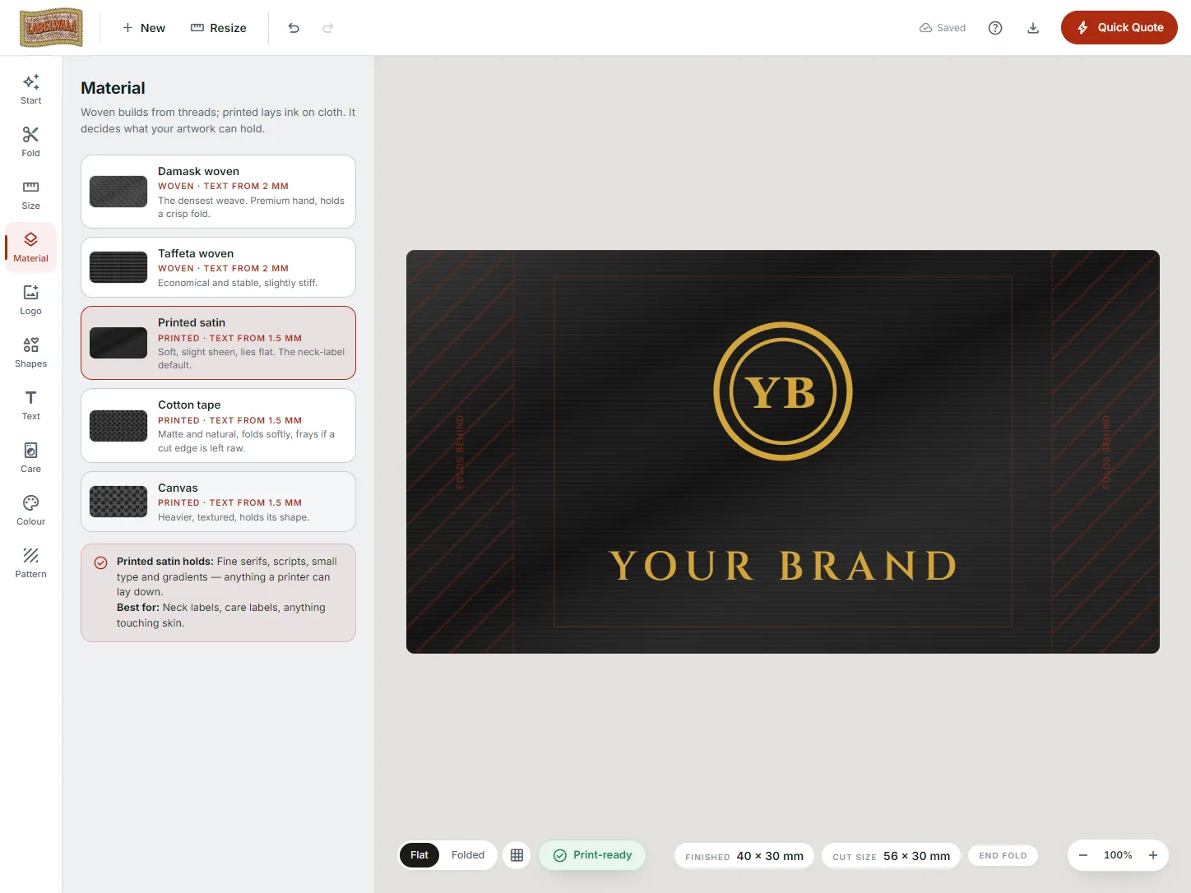Open the Shapes section
This screenshot has width=1191, height=893.
30,353
